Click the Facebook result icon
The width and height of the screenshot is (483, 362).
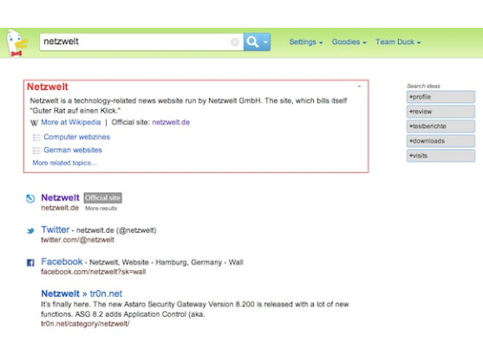click(x=30, y=262)
